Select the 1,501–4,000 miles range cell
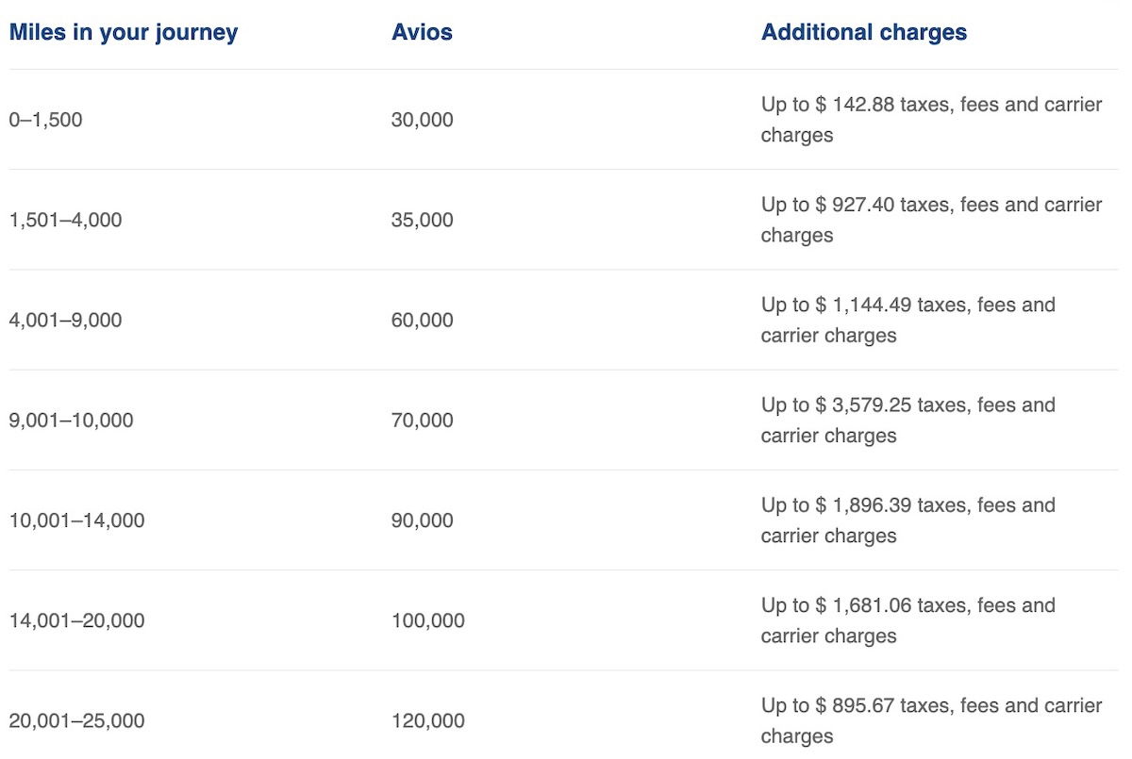The height and width of the screenshot is (759, 1132). click(x=66, y=221)
